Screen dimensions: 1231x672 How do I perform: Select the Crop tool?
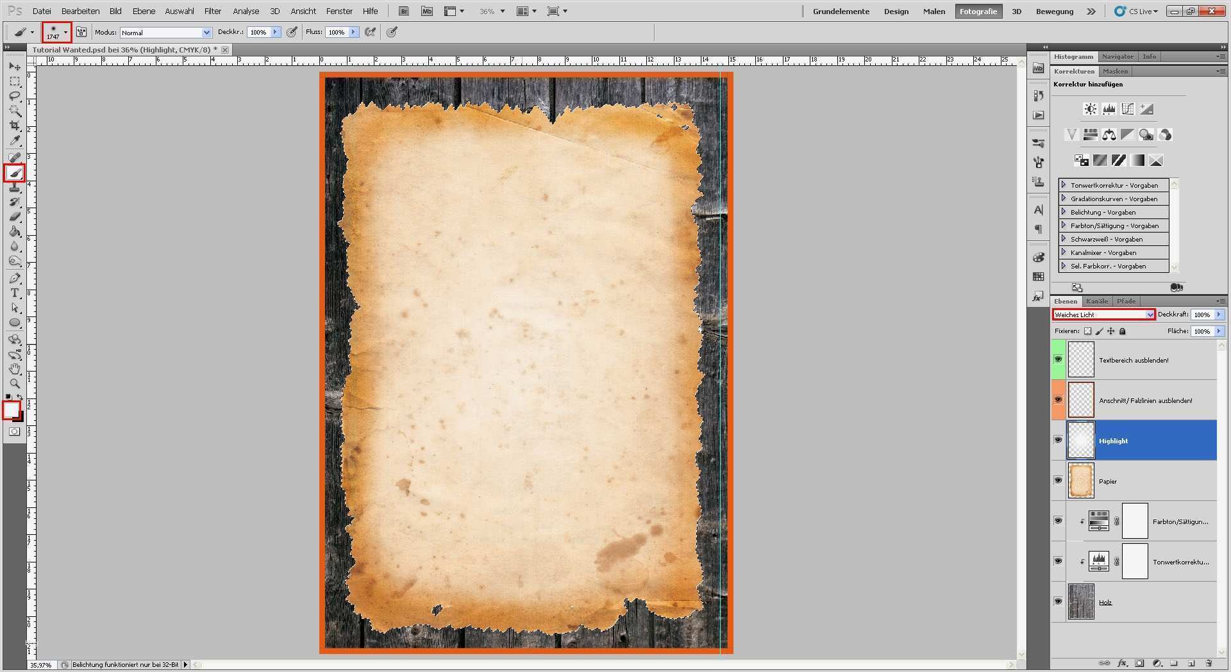(15, 126)
